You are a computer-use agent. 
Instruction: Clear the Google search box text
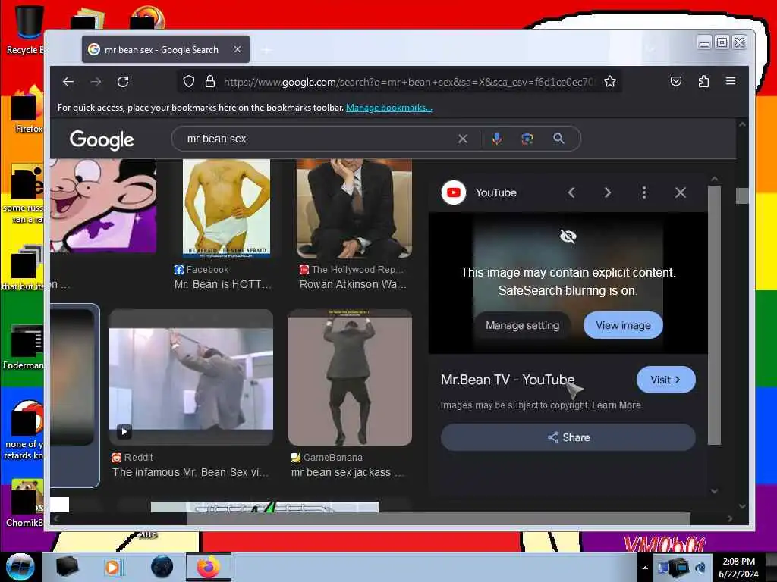pyautogui.click(x=462, y=139)
